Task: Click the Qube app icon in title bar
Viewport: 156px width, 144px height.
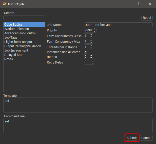Action: 4,4
